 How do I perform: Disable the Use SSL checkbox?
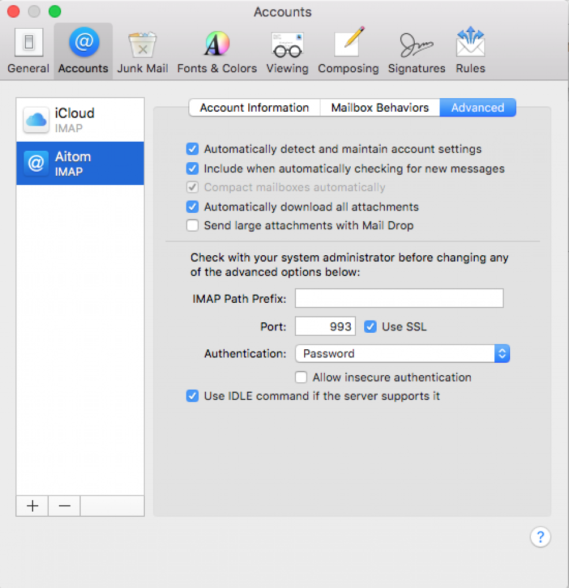tap(370, 327)
